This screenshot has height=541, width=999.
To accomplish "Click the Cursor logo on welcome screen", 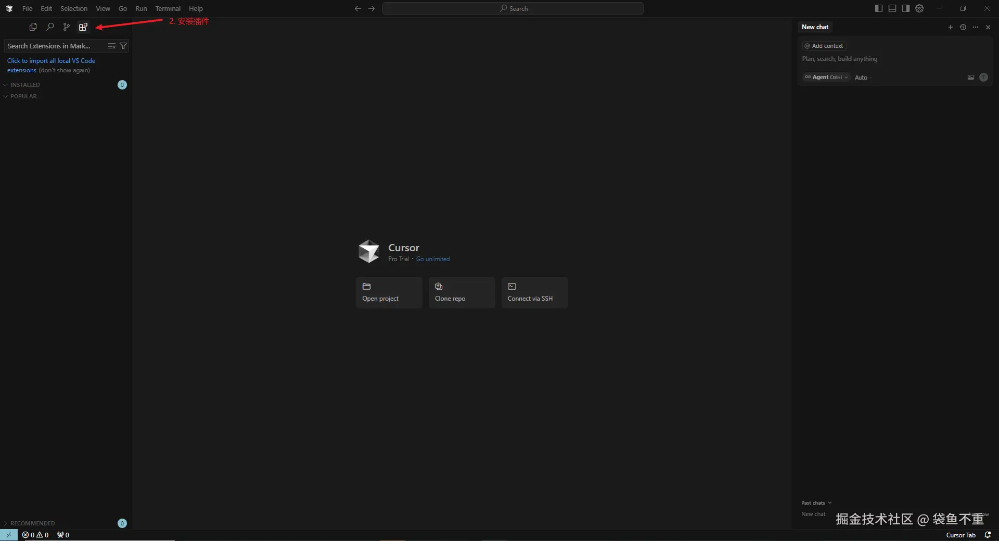I will [369, 251].
